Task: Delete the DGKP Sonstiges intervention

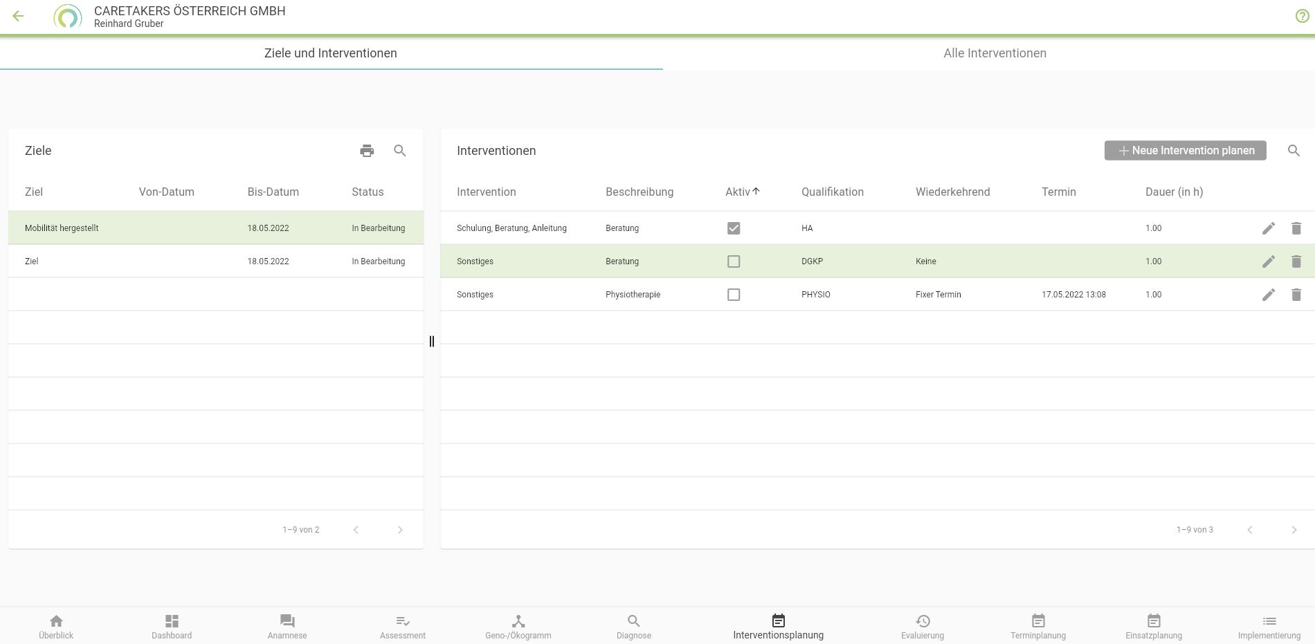Action: coord(1296,261)
